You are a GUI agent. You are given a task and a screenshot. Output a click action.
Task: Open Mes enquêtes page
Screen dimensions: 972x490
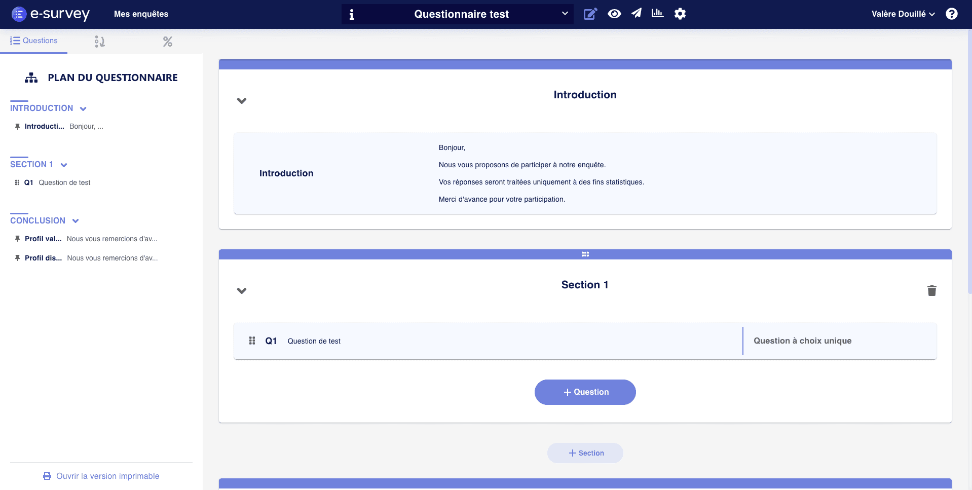point(141,14)
